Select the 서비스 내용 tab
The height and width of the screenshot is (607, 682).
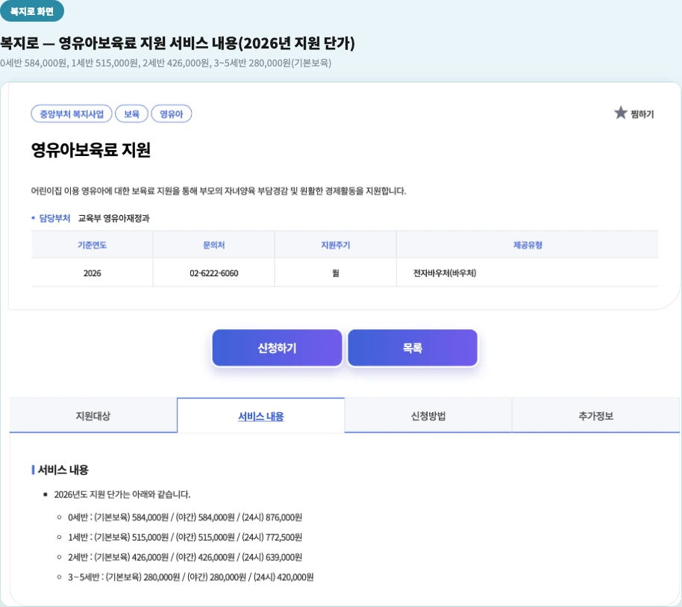pos(261,416)
